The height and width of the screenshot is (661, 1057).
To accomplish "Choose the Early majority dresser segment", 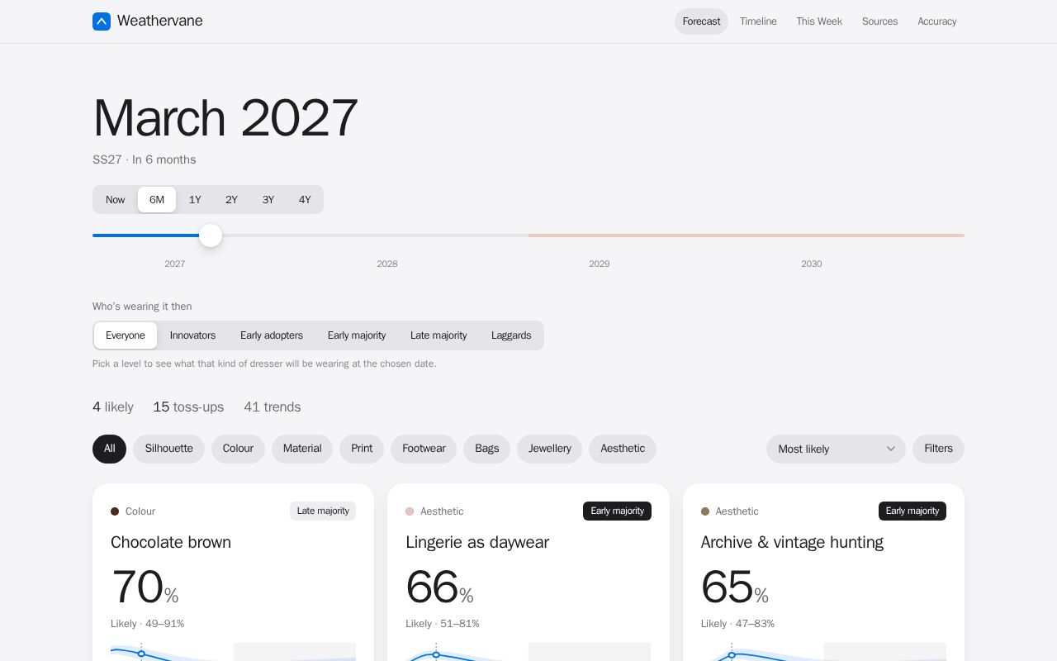I will 357,335.
